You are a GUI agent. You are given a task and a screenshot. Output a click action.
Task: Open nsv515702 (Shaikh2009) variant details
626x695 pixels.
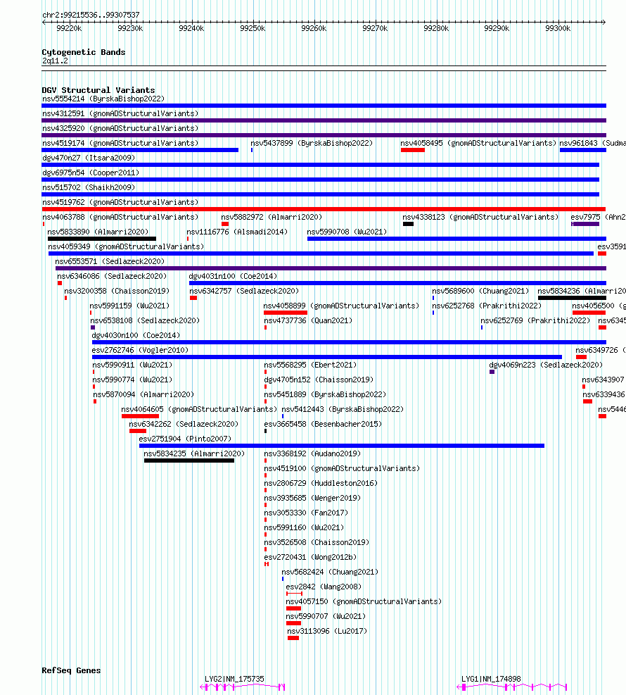tap(89, 187)
